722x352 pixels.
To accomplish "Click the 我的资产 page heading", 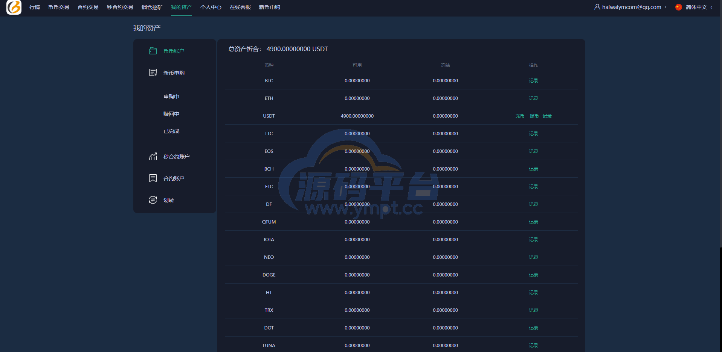I will tap(147, 28).
